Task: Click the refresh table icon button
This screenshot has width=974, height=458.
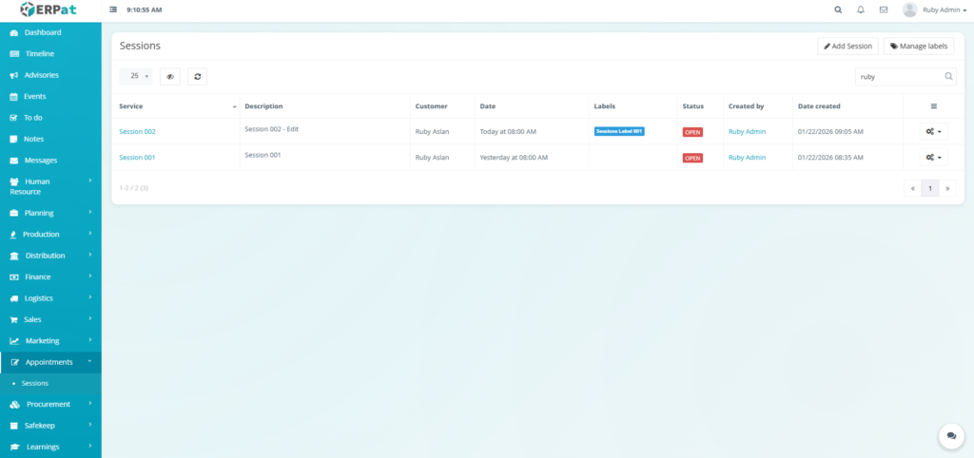Action: 197,76
